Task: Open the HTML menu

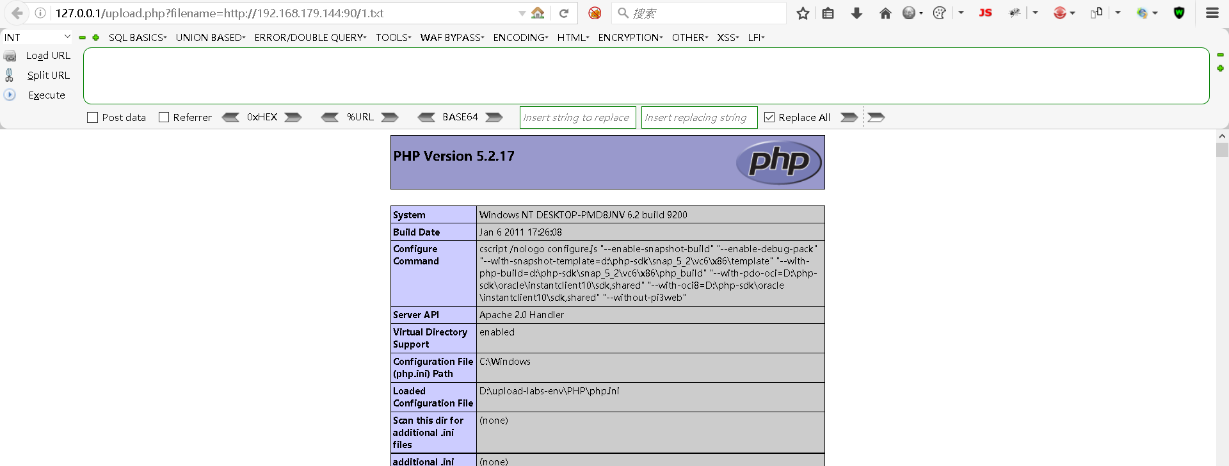Action: point(573,37)
